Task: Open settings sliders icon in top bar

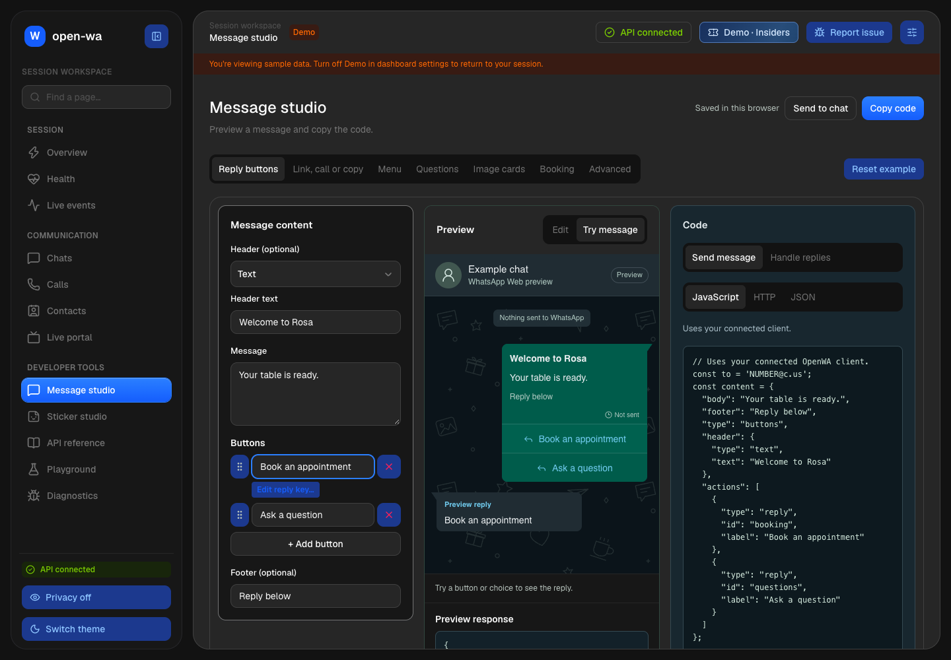Action: (912, 32)
